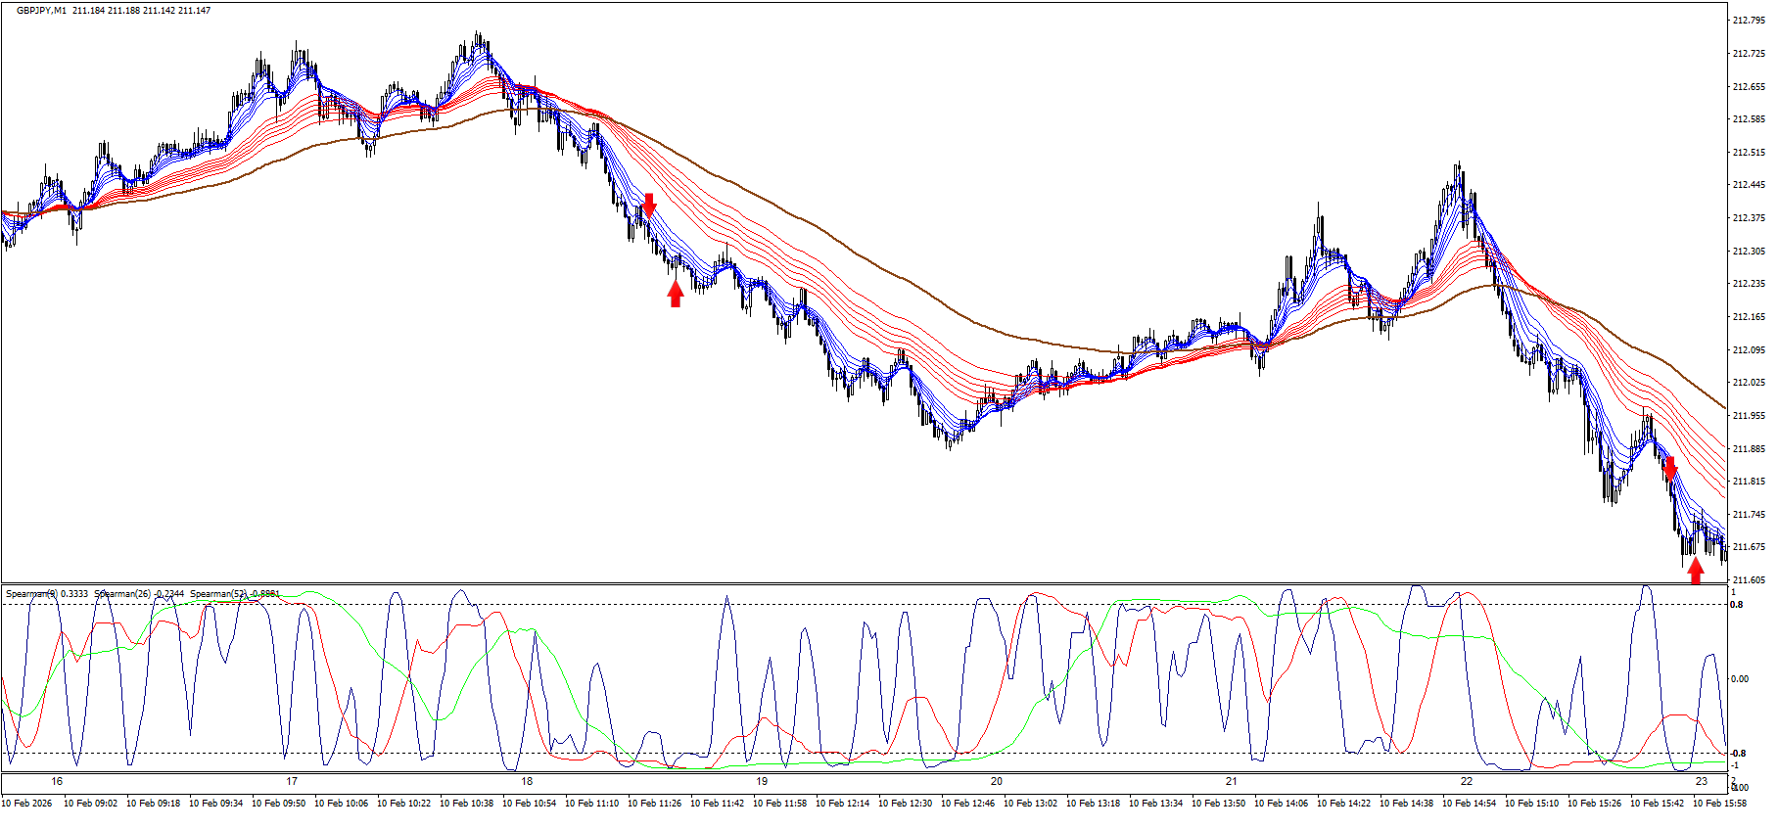Click the 0.00 label on indicator scale
Viewport: 1778px width, 829px height.
coord(1740,679)
